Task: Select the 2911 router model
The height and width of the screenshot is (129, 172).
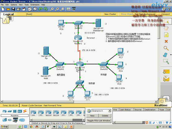Action: point(79,113)
